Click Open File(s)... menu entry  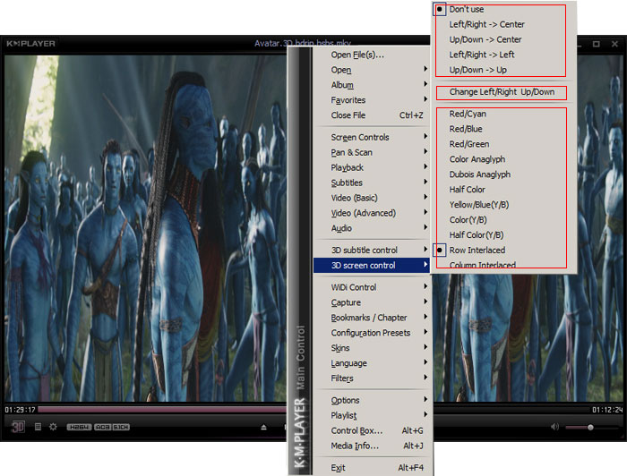coord(372,55)
